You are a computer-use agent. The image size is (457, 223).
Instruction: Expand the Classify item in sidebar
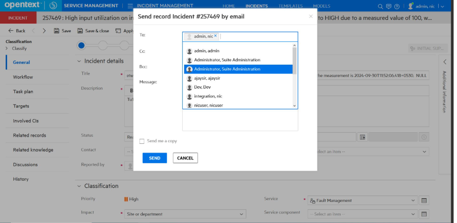[7, 48]
